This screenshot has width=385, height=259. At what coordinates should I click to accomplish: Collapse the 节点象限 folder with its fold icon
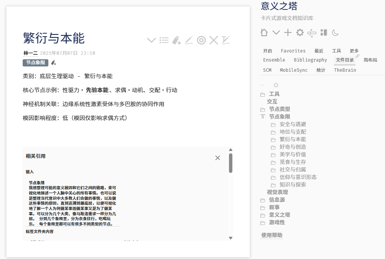click(x=263, y=117)
